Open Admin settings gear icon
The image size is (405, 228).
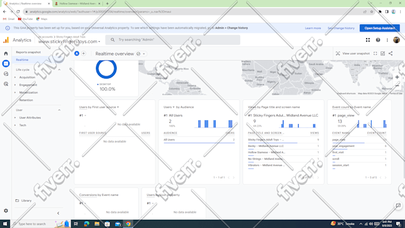tap(6, 211)
